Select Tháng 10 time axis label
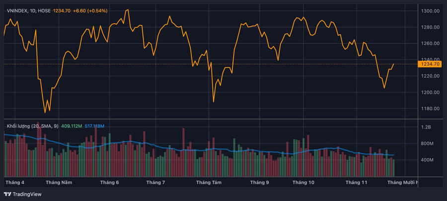Image resolution: width=447 pixels, height=201 pixels. [x=303, y=183]
